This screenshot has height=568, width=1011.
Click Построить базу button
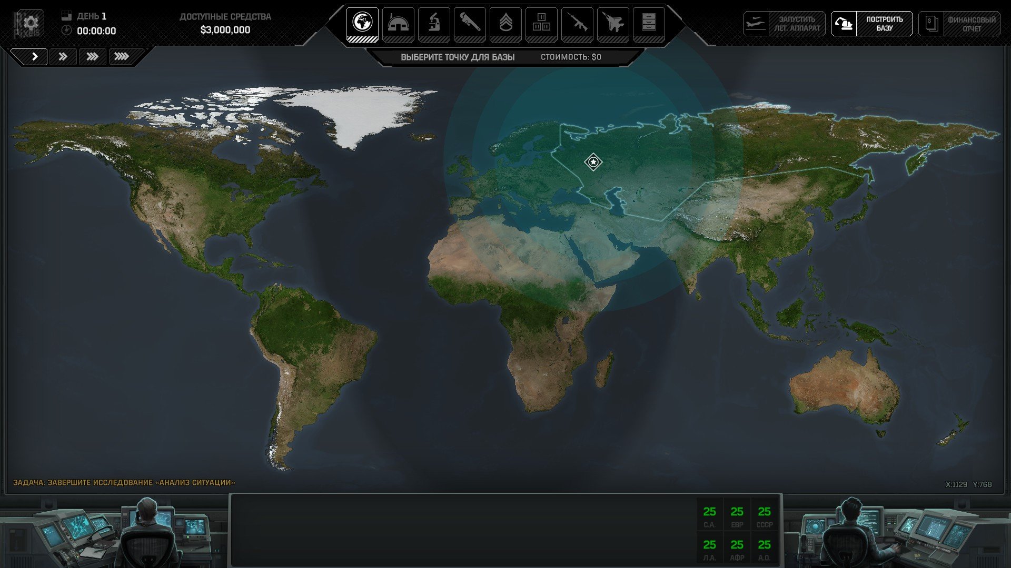coord(872,24)
